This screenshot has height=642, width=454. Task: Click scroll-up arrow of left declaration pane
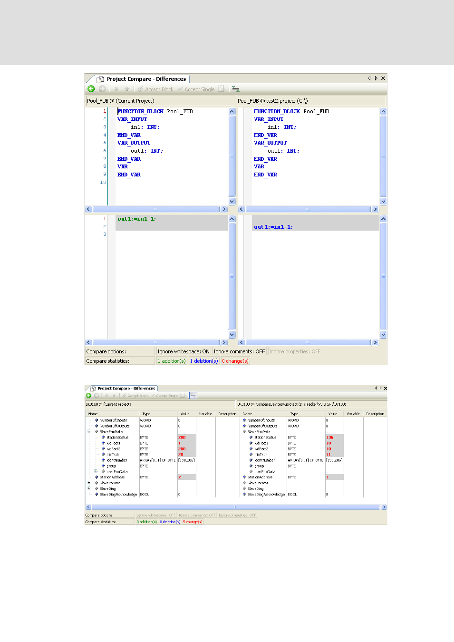click(x=232, y=111)
